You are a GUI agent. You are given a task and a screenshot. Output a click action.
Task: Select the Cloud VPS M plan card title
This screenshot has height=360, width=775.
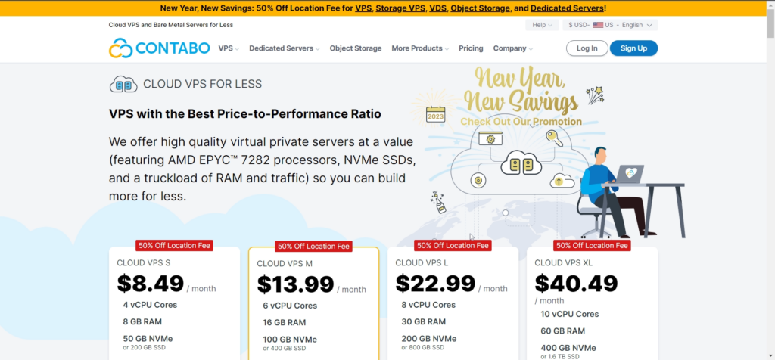click(x=285, y=264)
